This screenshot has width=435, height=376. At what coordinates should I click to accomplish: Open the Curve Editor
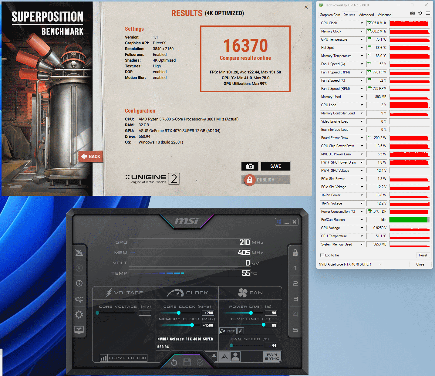(x=123, y=358)
